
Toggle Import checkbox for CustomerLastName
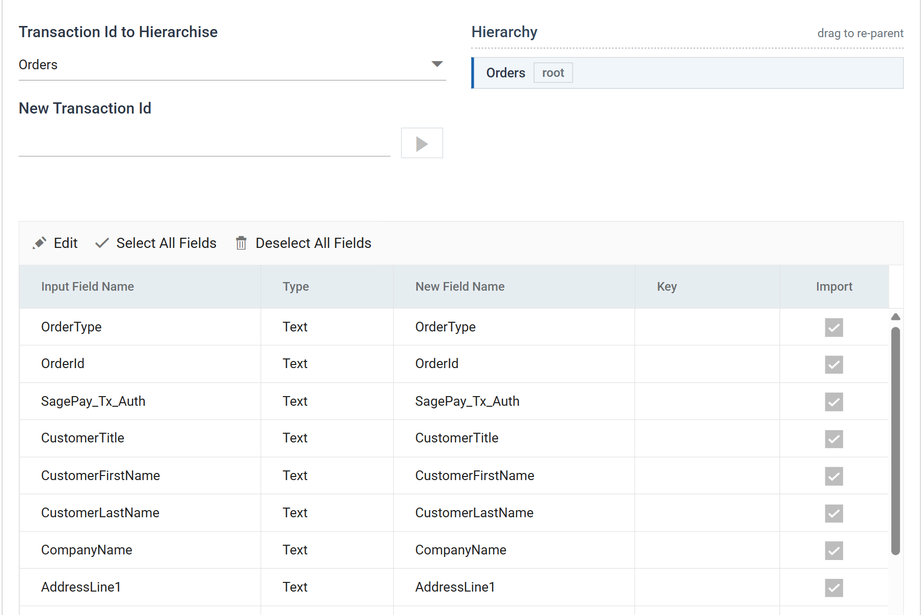(x=834, y=513)
